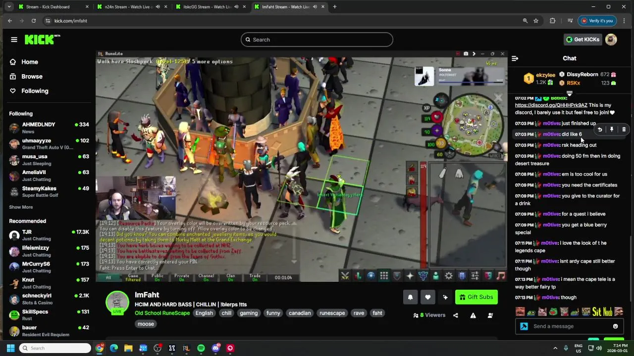The width and height of the screenshot is (634, 356).
Task: Open the discord.gg invite link in chat
Action: point(551,105)
